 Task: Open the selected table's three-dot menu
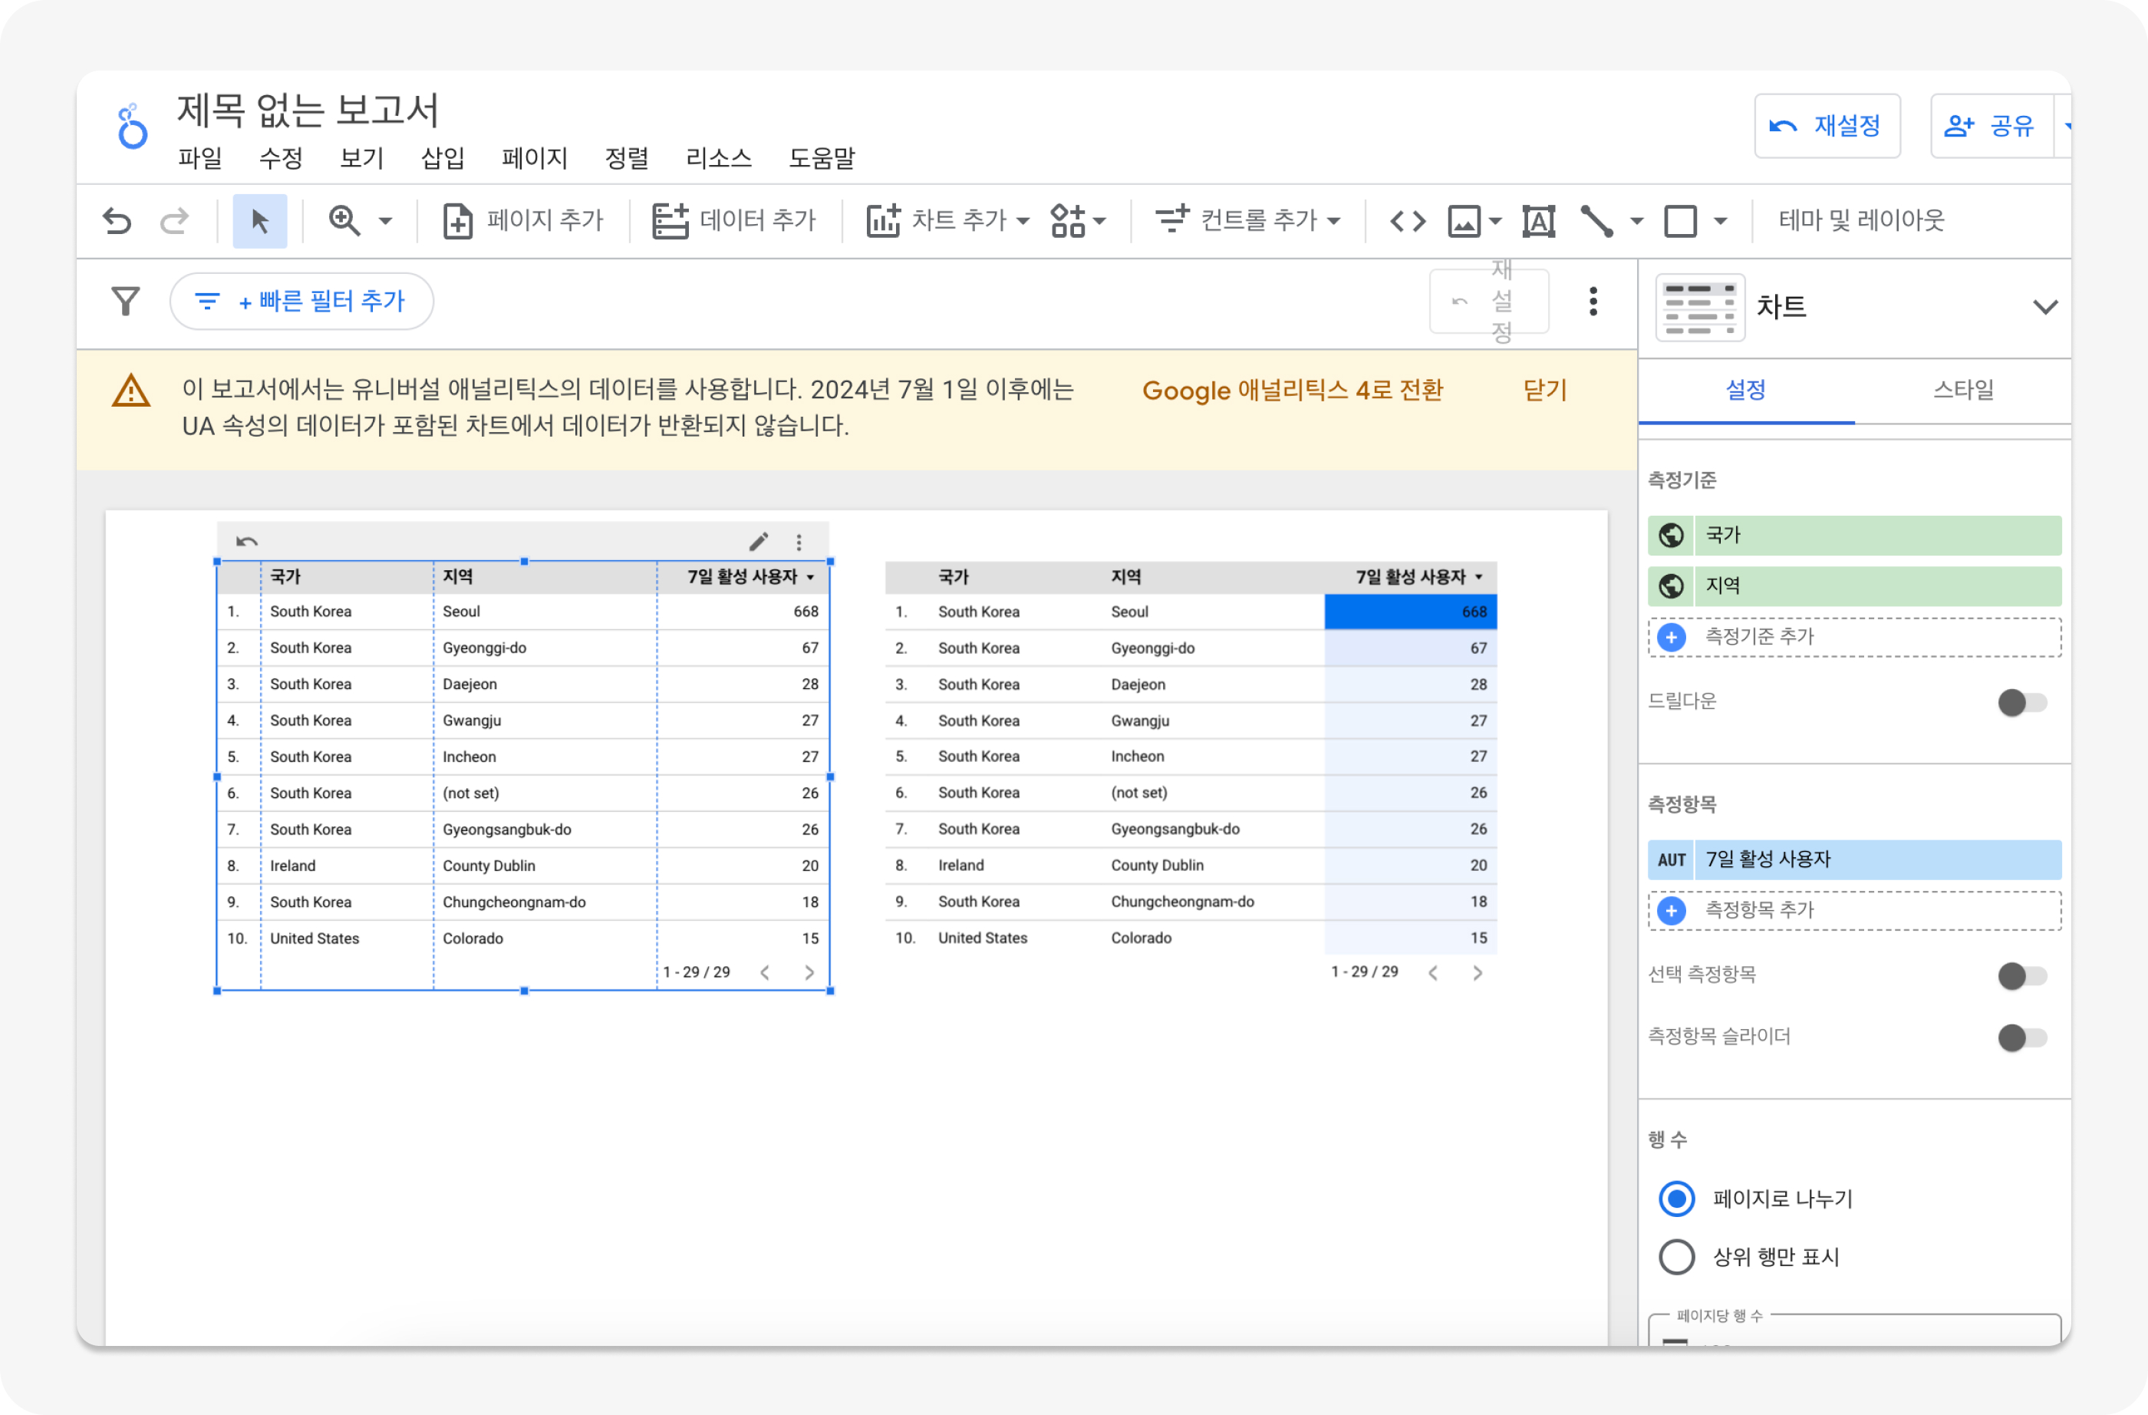tap(799, 542)
